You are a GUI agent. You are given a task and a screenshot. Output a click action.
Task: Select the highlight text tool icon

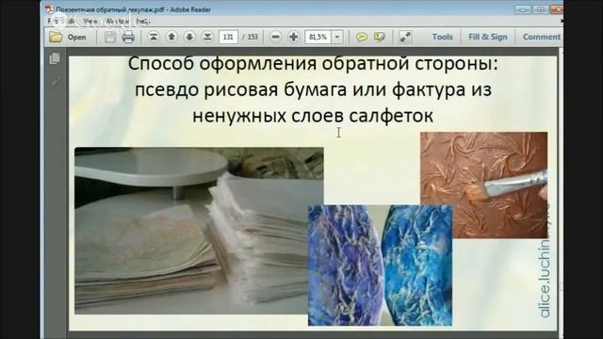tap(379, 37)
